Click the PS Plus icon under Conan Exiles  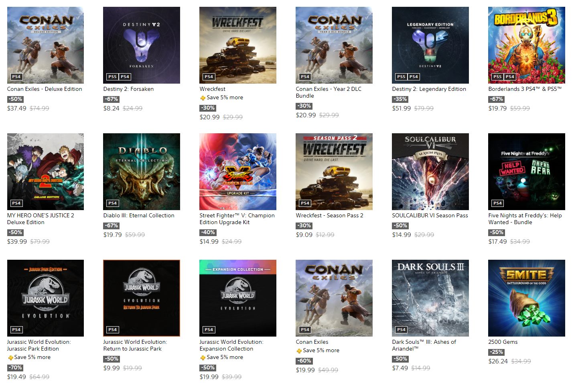[x=299, y=351]
